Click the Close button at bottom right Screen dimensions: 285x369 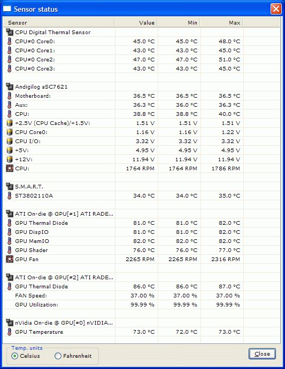coord(262,354)
